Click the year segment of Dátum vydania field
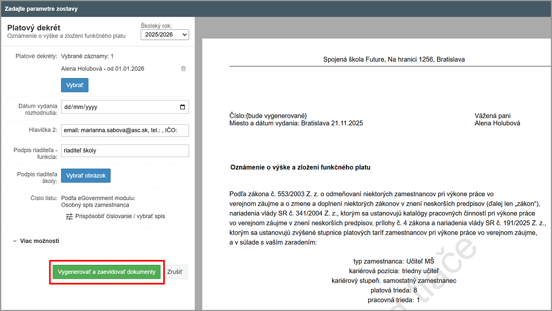 tap(91, 107)
